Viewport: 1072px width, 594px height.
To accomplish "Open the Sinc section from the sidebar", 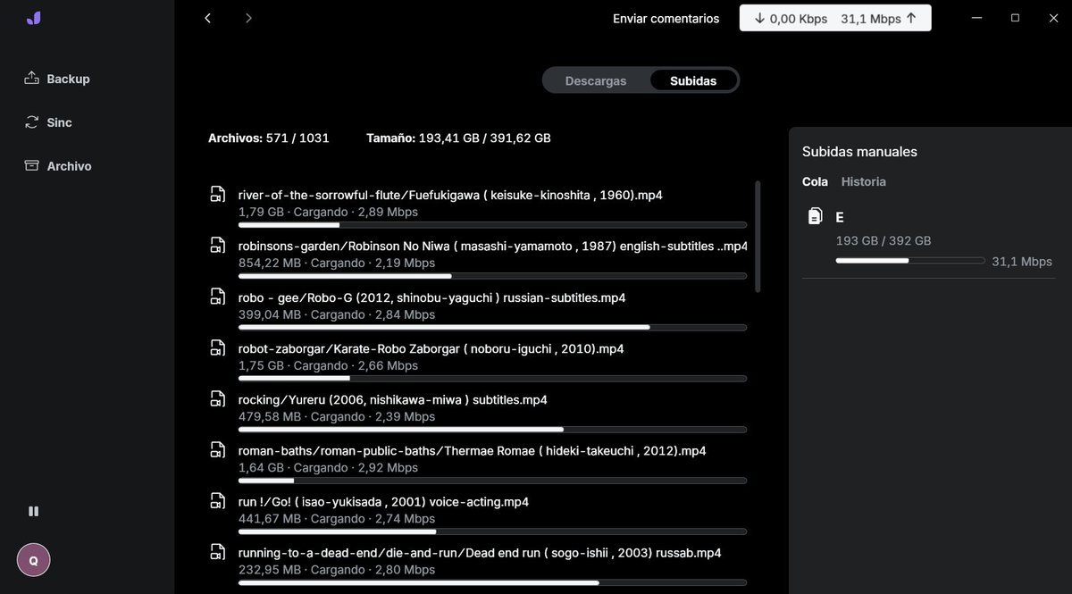I will [33, 121].
